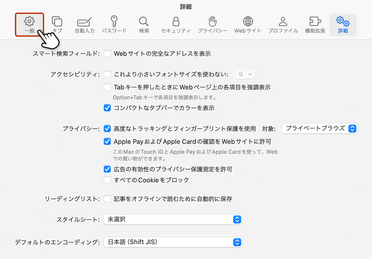This screenshot has height=259, width=372.
Task: Enable これより小さいフォントサイズを使わない checkbox
Action: pyautogui.click(x=107, y=74)
